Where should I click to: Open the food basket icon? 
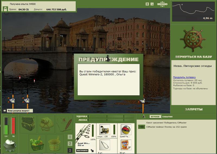click(x=37, y=143)
